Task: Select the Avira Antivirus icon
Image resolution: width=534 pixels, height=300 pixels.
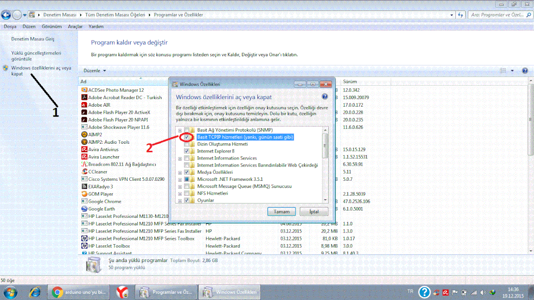Action: click(x=84, y=150)
